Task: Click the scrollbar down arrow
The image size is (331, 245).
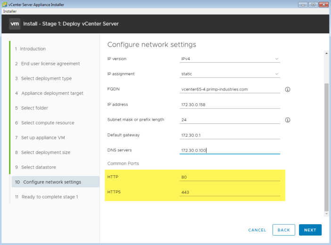Action: 326,214
